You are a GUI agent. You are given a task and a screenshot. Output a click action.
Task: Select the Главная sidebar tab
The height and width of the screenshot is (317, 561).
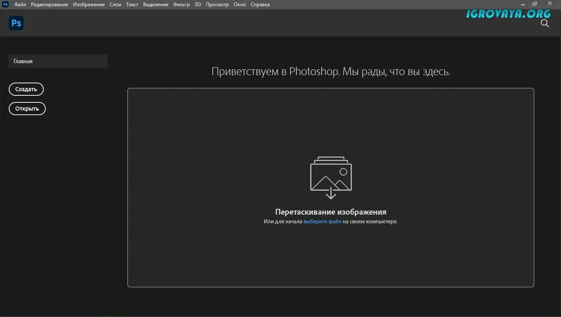click(58, 61)
